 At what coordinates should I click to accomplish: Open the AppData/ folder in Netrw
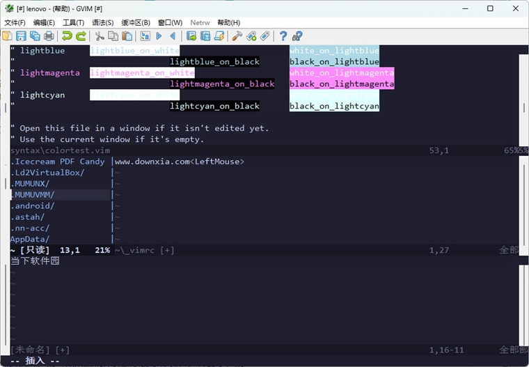[x=30, y=239]
